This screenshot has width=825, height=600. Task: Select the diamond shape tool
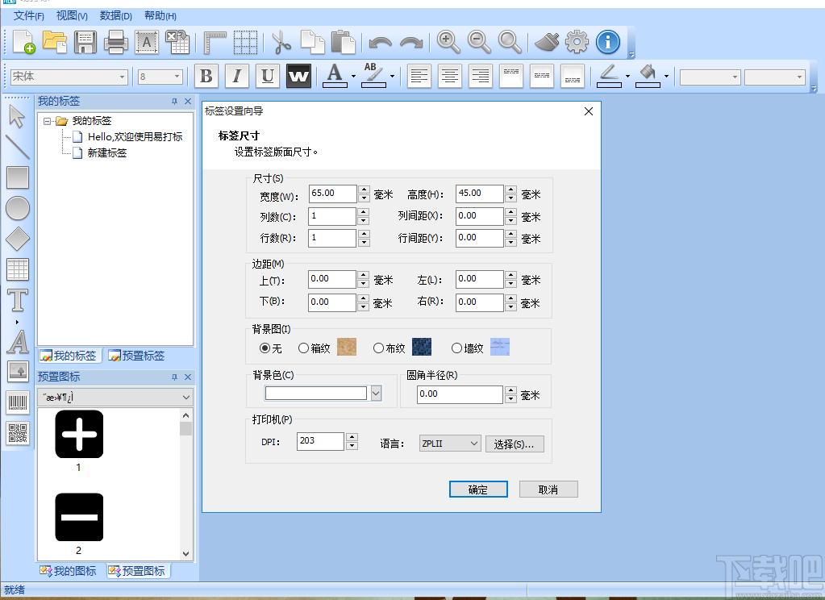point(18,239)
